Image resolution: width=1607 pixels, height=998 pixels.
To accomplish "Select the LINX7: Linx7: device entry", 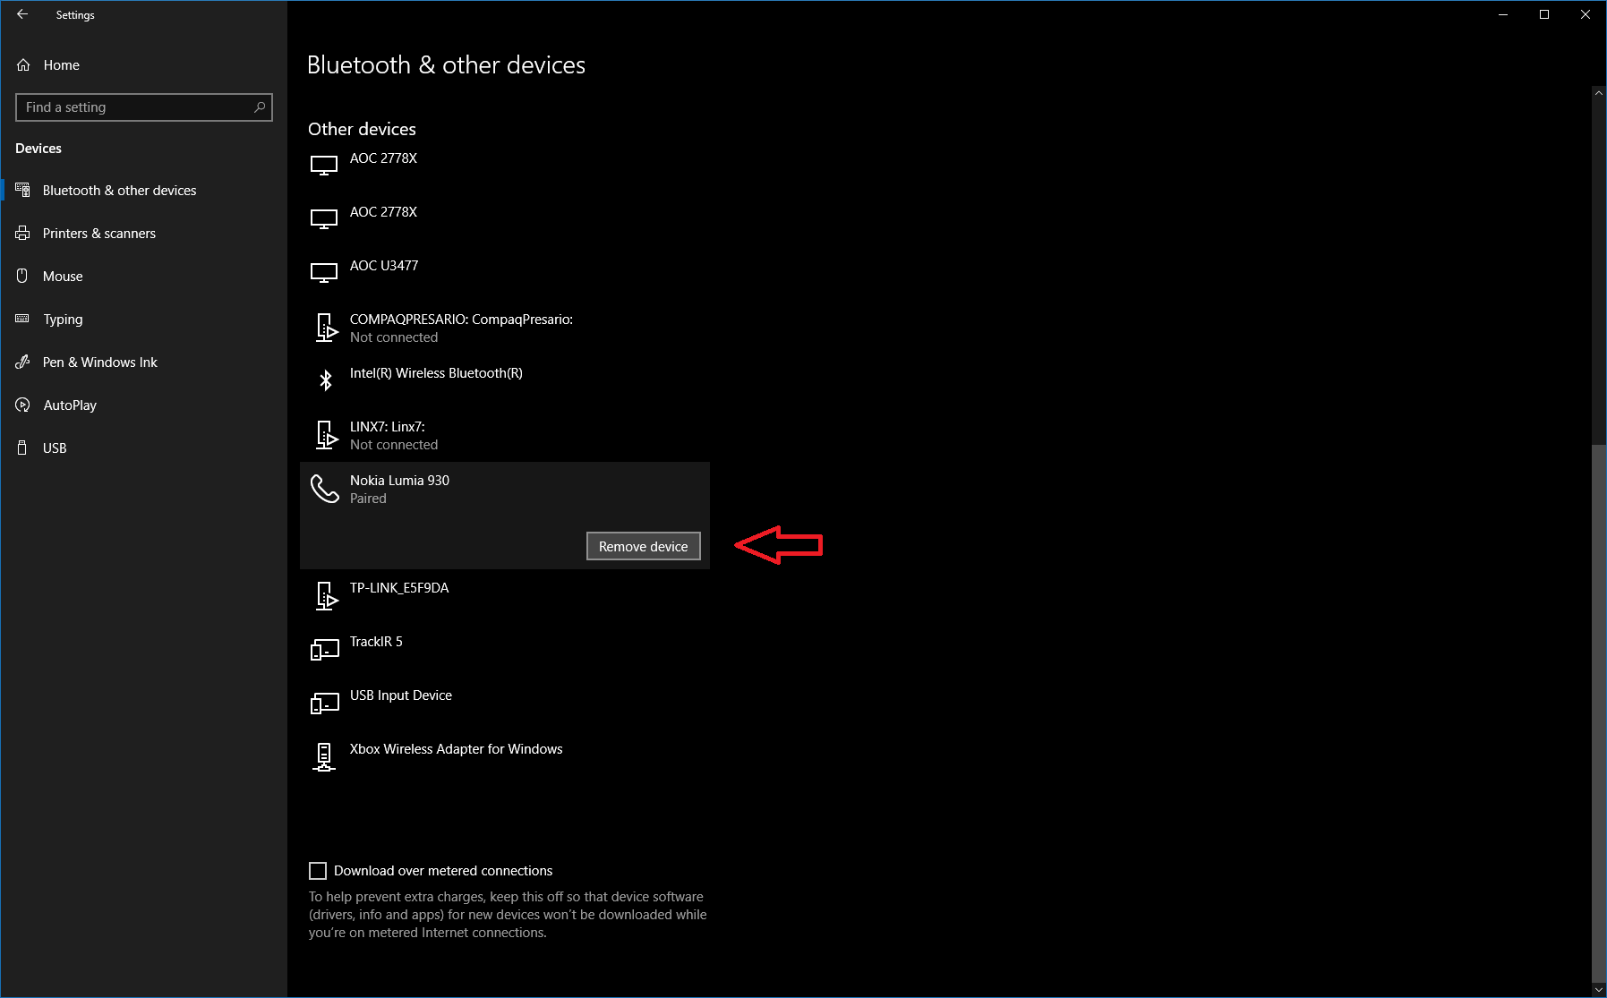I will pos(505,435).
